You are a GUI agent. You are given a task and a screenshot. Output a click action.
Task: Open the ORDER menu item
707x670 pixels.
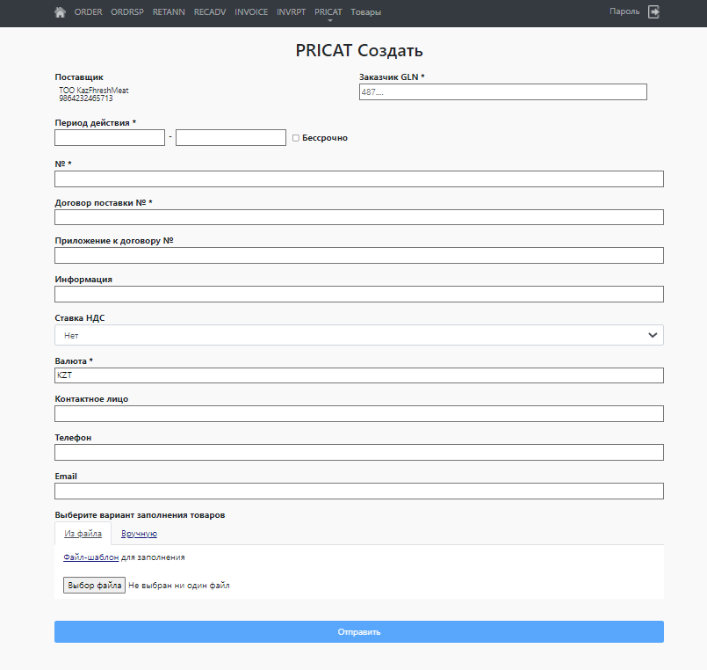click(x=89, y=12)
